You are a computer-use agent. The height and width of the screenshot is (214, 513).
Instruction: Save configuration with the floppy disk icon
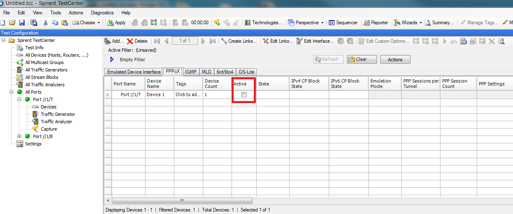pyautogui.click(x=22, y=23)
